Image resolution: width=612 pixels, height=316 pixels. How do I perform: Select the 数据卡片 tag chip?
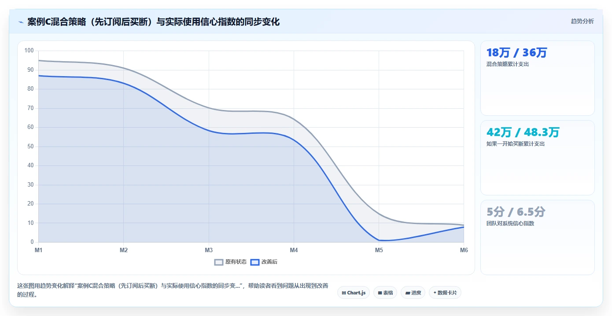(445, 293)
